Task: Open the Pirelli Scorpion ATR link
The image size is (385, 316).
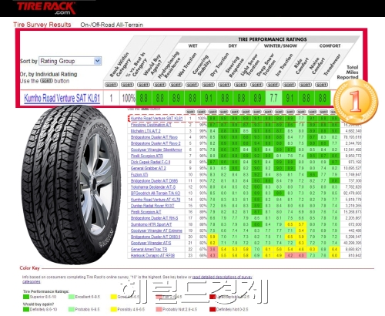Action: (x=147, y=156)
